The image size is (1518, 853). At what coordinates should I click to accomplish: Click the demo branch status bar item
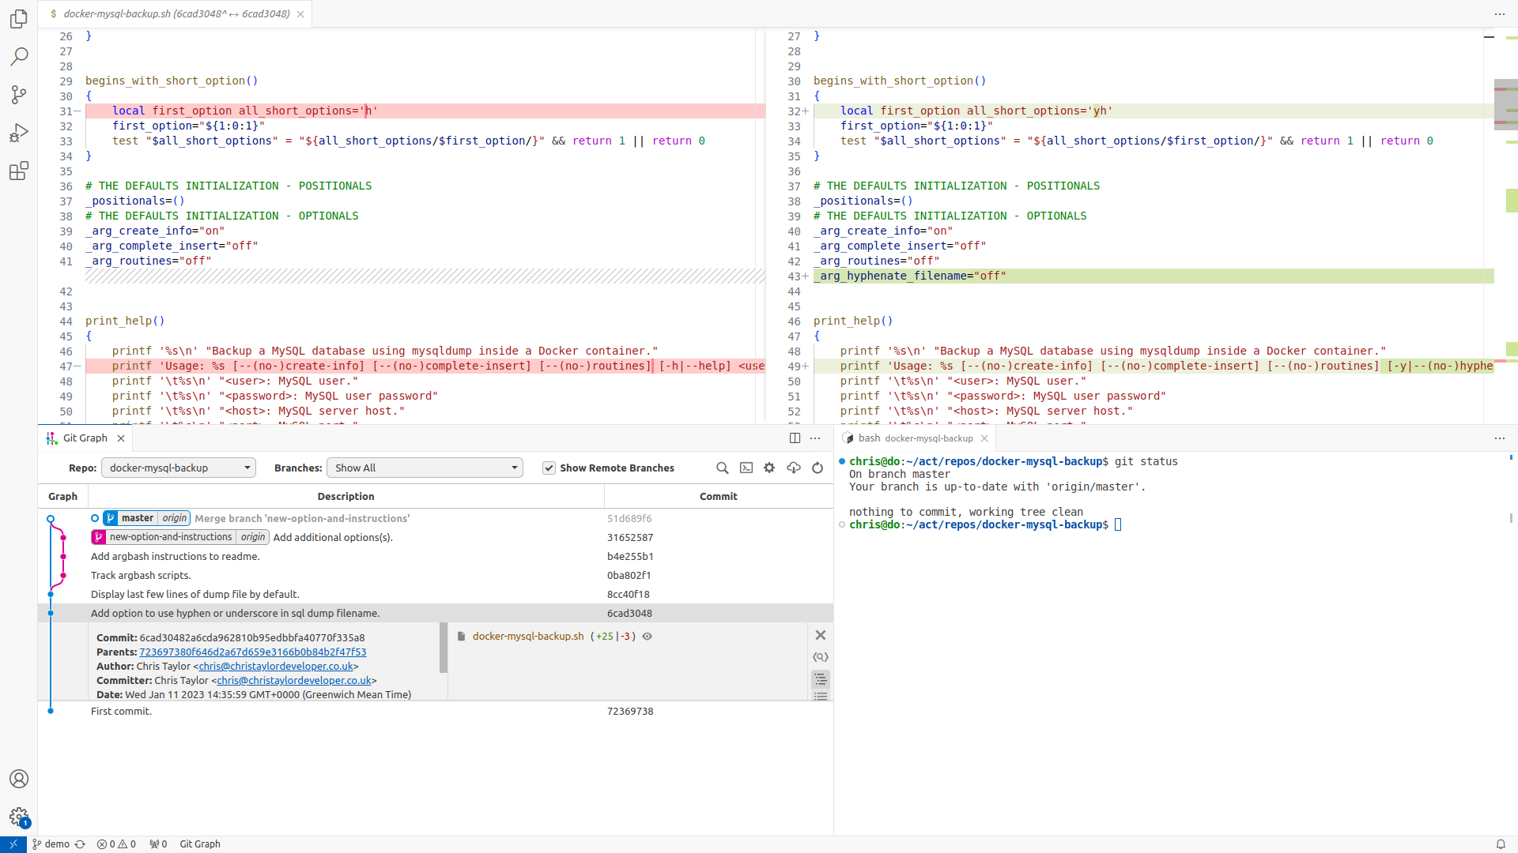(x=56, y=844)
